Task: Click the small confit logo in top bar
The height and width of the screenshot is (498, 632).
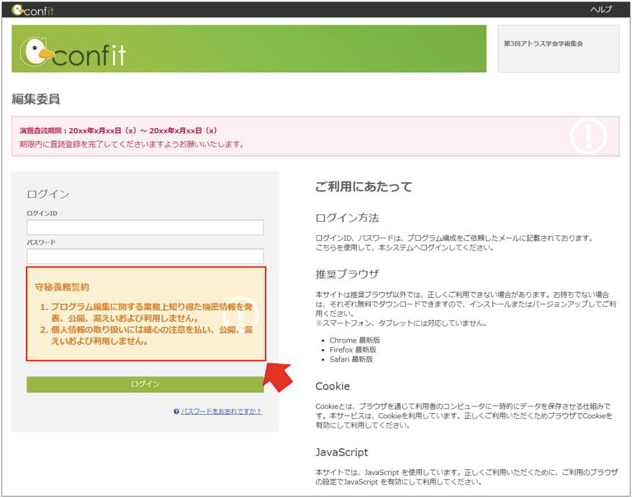Action: coord(33,10)
